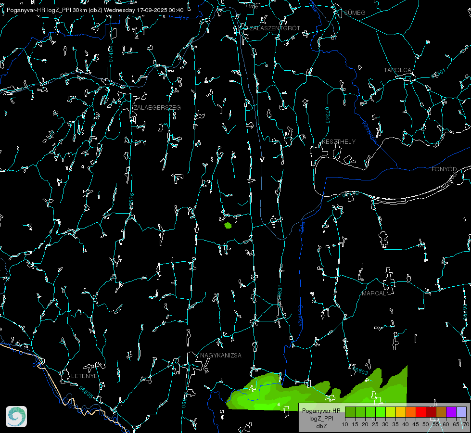Click the TAPOLCA town label
Screen dimensions: 471x433
pos(397,70)
